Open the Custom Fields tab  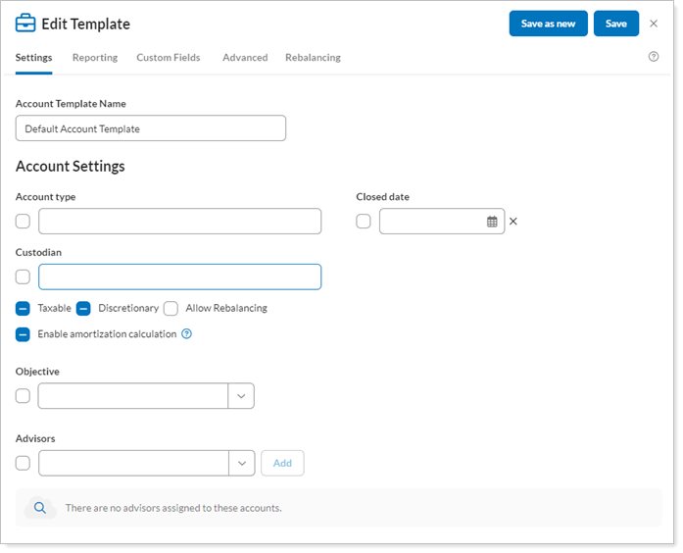point(169,58)
